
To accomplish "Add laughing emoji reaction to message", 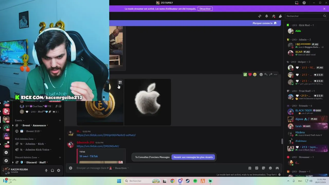I will [255, 75].
